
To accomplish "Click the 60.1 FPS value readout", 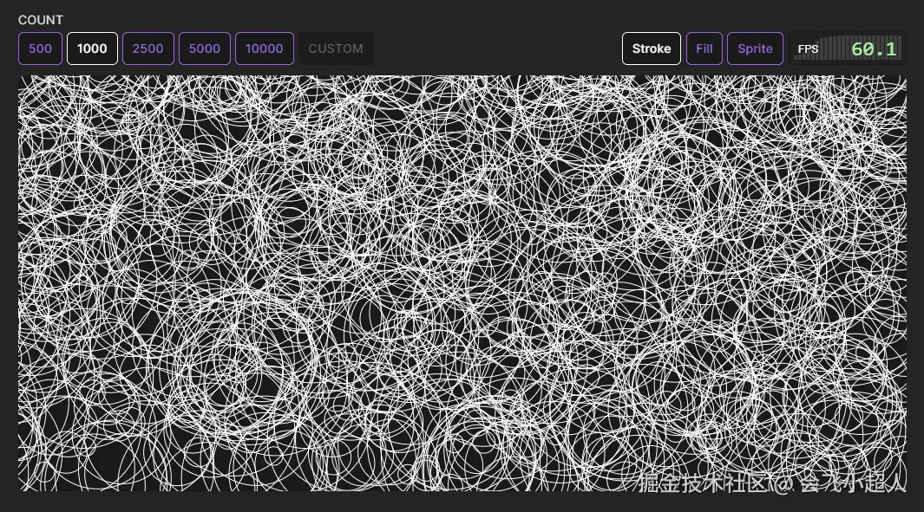I will (x=874, y=49).
